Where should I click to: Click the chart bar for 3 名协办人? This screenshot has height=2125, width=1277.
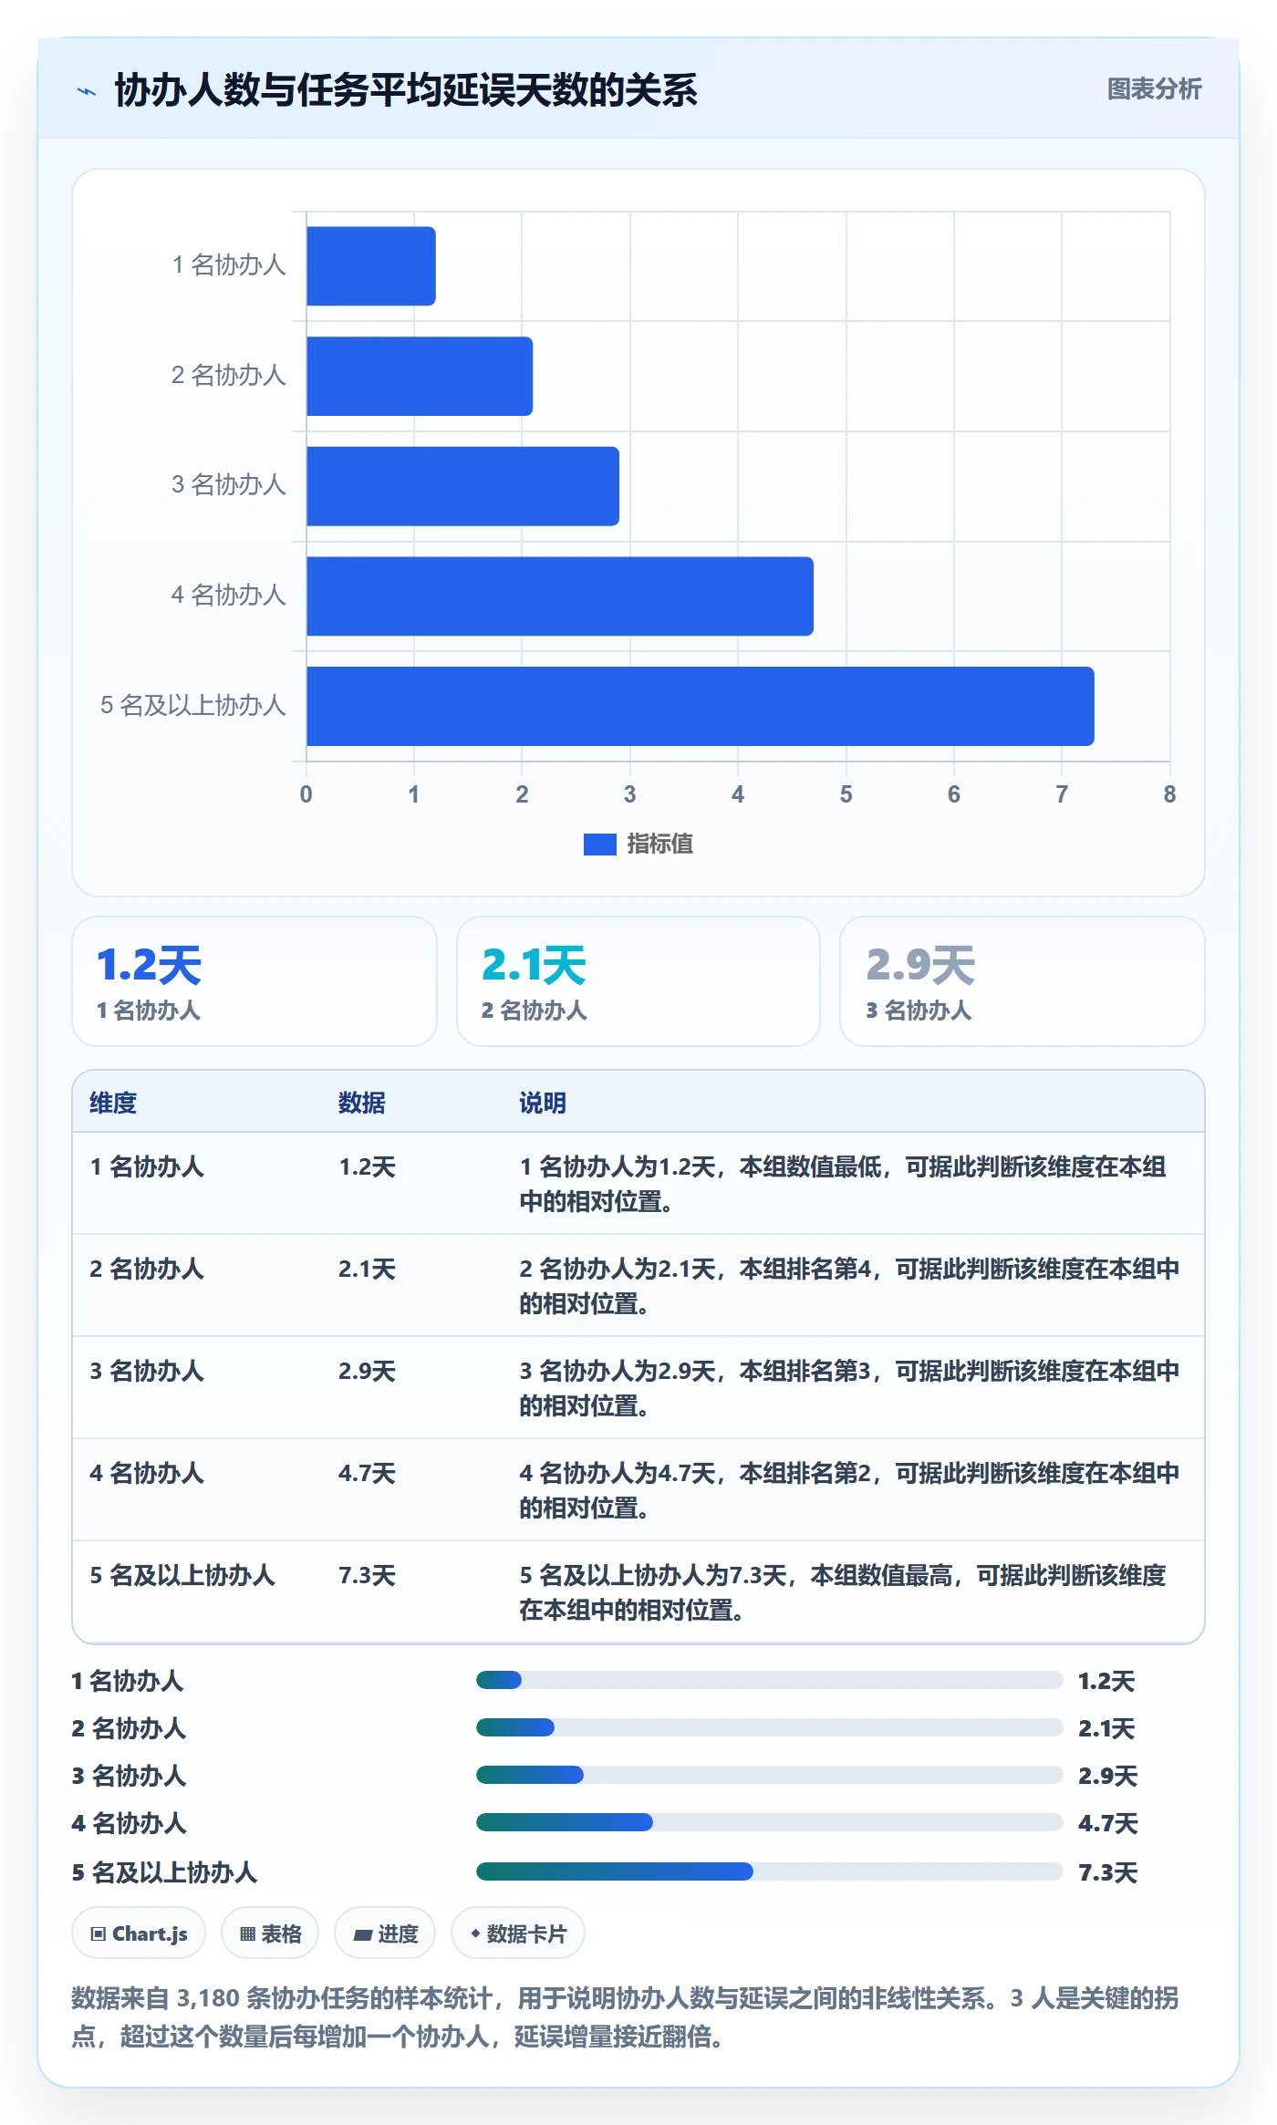(x=463, y=486)
